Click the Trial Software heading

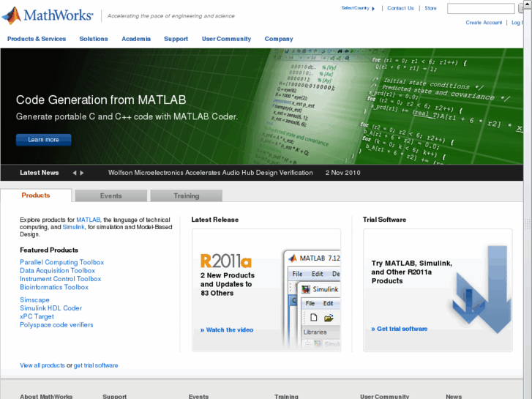(x=384, y=220)
